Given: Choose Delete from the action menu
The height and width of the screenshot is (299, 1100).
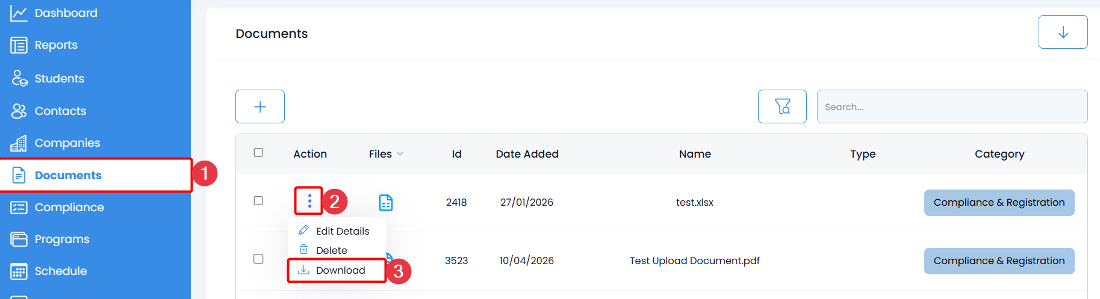Looking at the screenshot, I should (331, 250).
